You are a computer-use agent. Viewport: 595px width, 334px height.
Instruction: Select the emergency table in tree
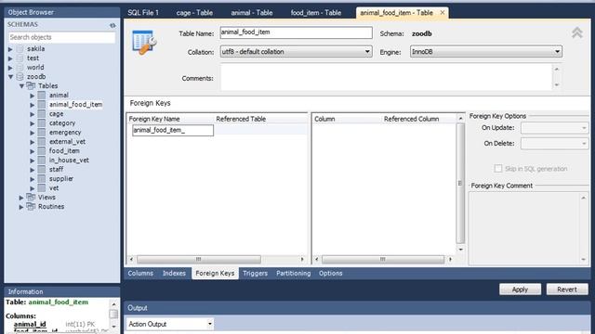[65, 133]
